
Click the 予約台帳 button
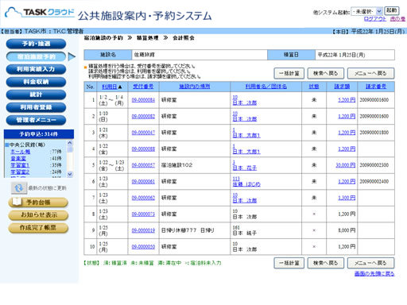[x=38, y=203]
